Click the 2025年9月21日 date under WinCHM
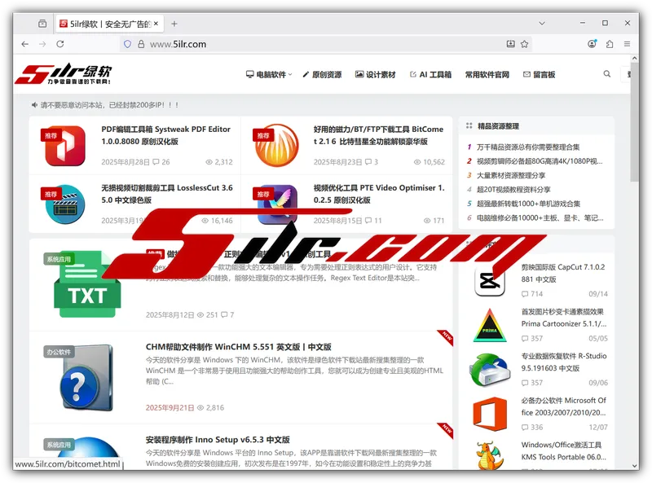 (170, 408)
